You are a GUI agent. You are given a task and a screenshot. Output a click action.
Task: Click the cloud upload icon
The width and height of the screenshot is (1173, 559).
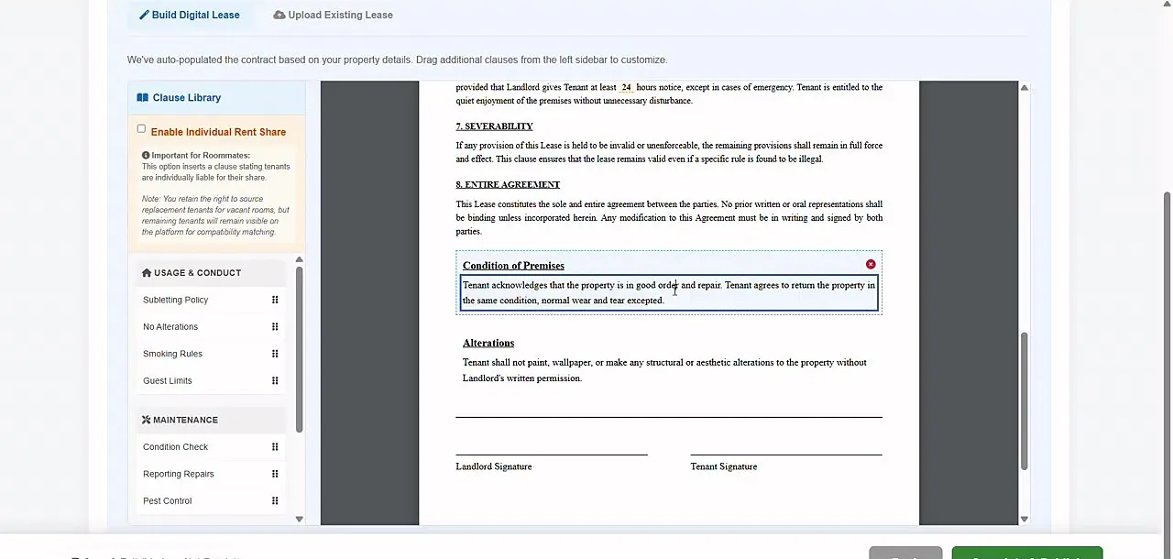(x=280, y=15)
